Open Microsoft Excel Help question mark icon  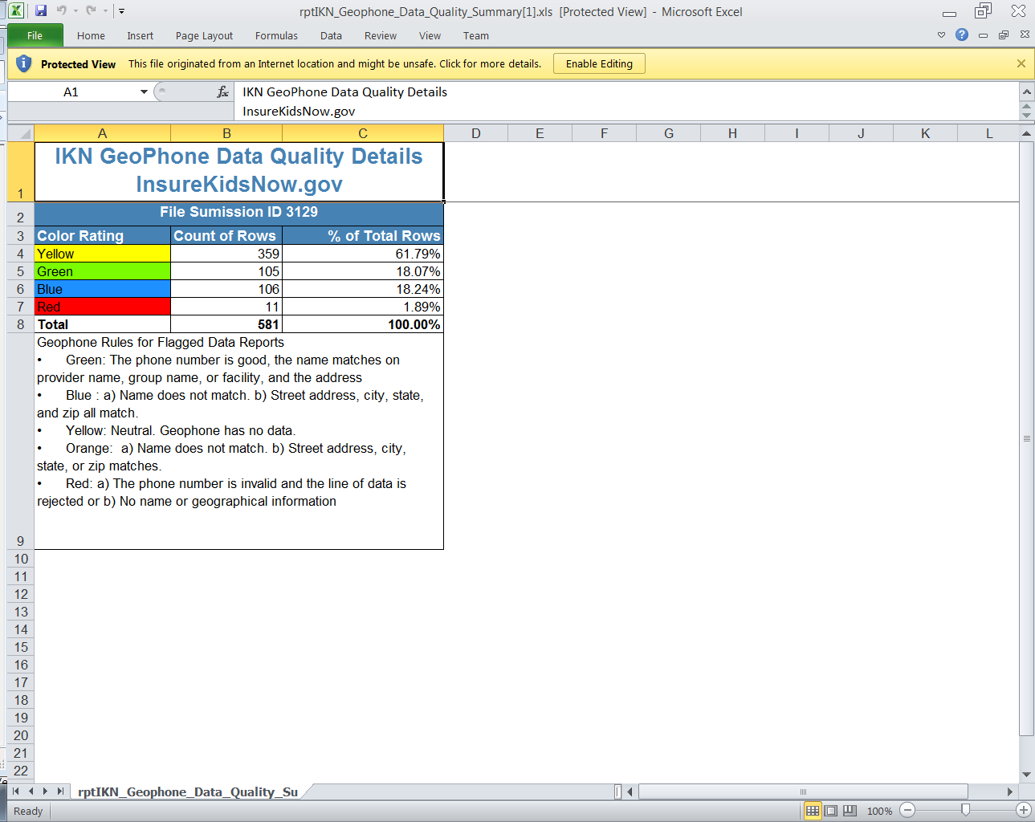point(961,35)
